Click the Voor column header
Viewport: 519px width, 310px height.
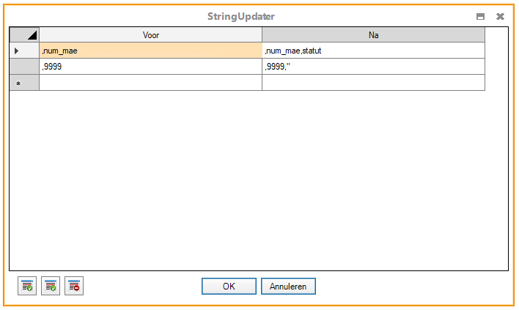(150, 34)
